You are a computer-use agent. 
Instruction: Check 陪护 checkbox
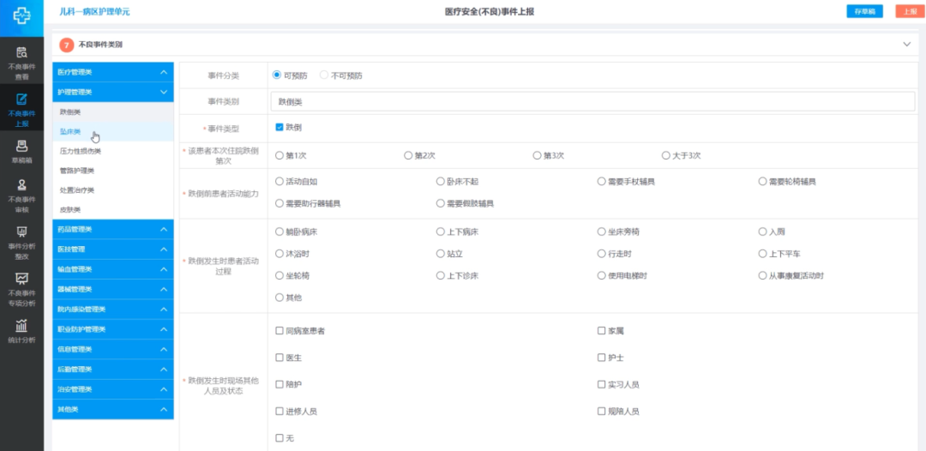tap(280, 384)
